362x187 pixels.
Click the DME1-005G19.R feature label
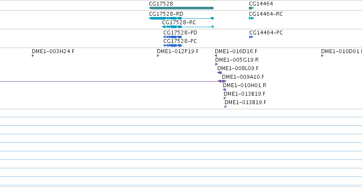tap(237, 60)
